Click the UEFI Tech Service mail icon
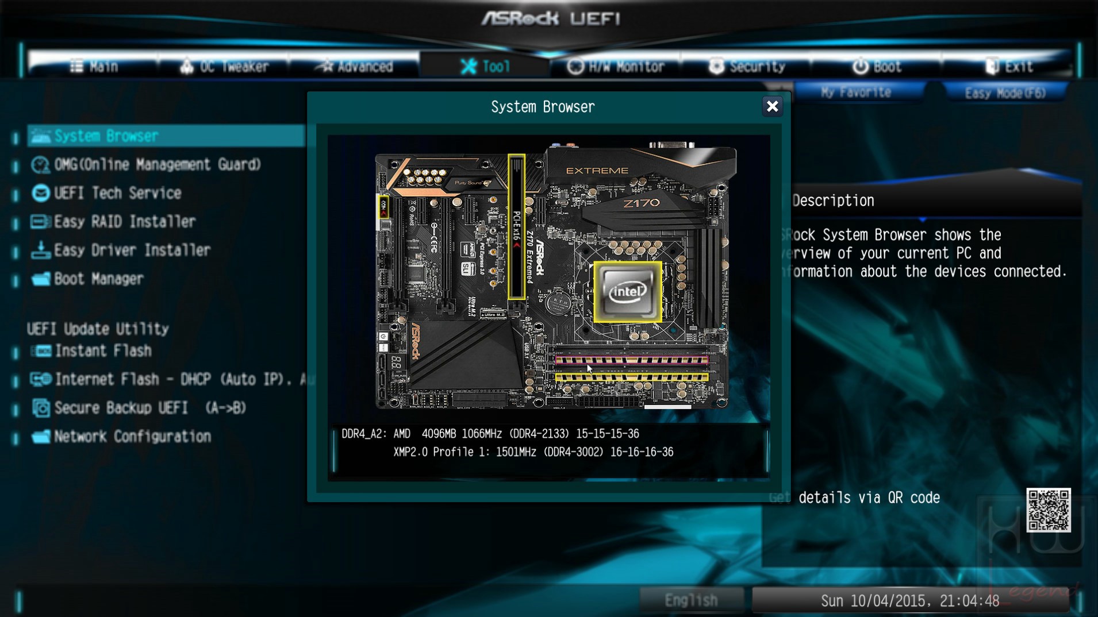1098x617 pixels. (x=40, y=193)
